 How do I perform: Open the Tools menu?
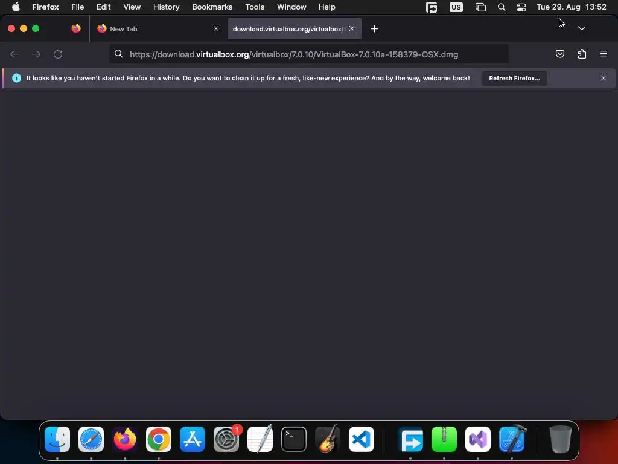[x=255, y=7]
